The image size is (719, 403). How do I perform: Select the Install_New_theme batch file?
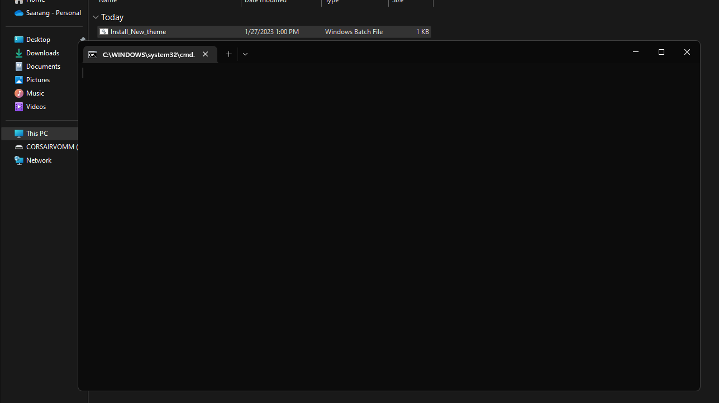click(x=139, y=31)
